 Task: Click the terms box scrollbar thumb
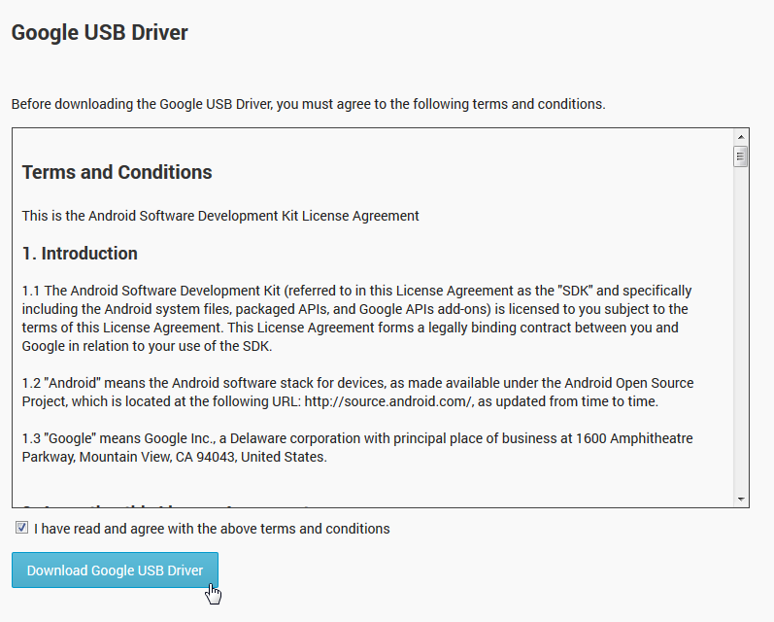click(x=741, y=156)
